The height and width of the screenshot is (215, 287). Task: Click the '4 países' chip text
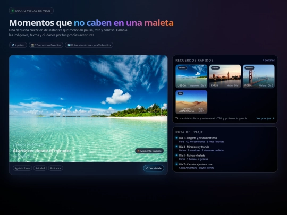20,45
